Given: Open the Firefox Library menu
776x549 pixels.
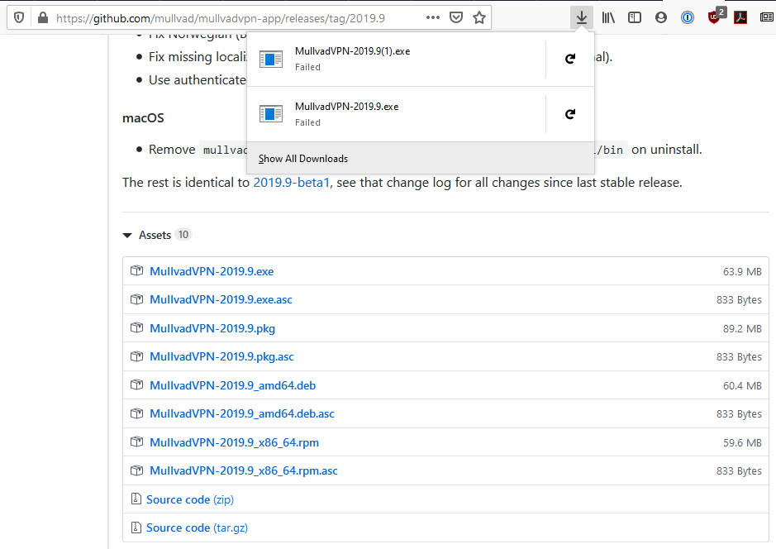Looking at the screenshot, I should [608, 17].
